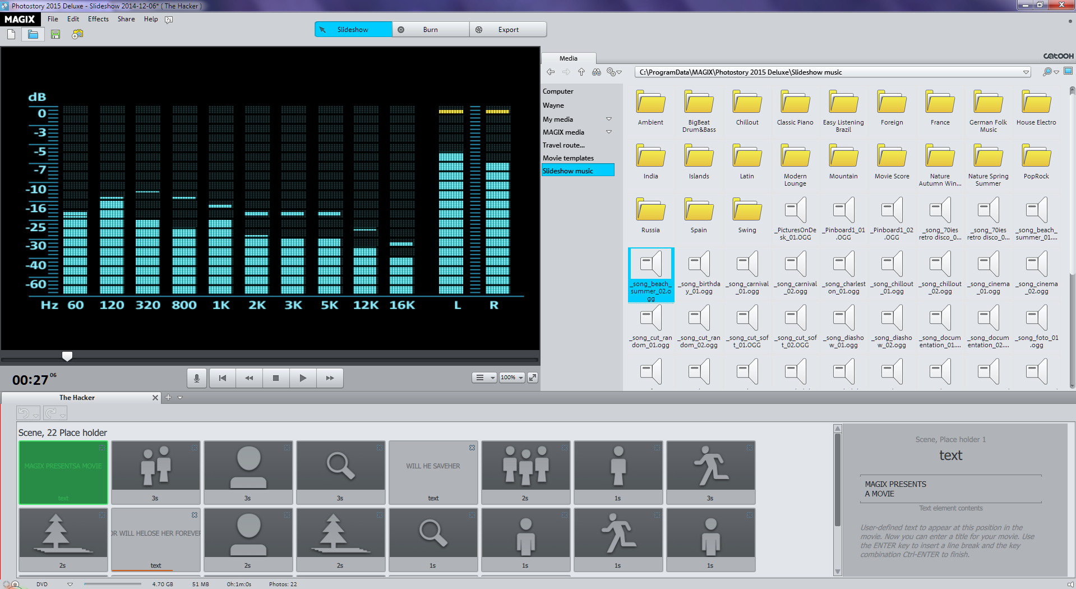The height and width of the screenshot is (589, 1076).
Task: Select Slideshow music in sidebar
Action: (x=578, y=171)
